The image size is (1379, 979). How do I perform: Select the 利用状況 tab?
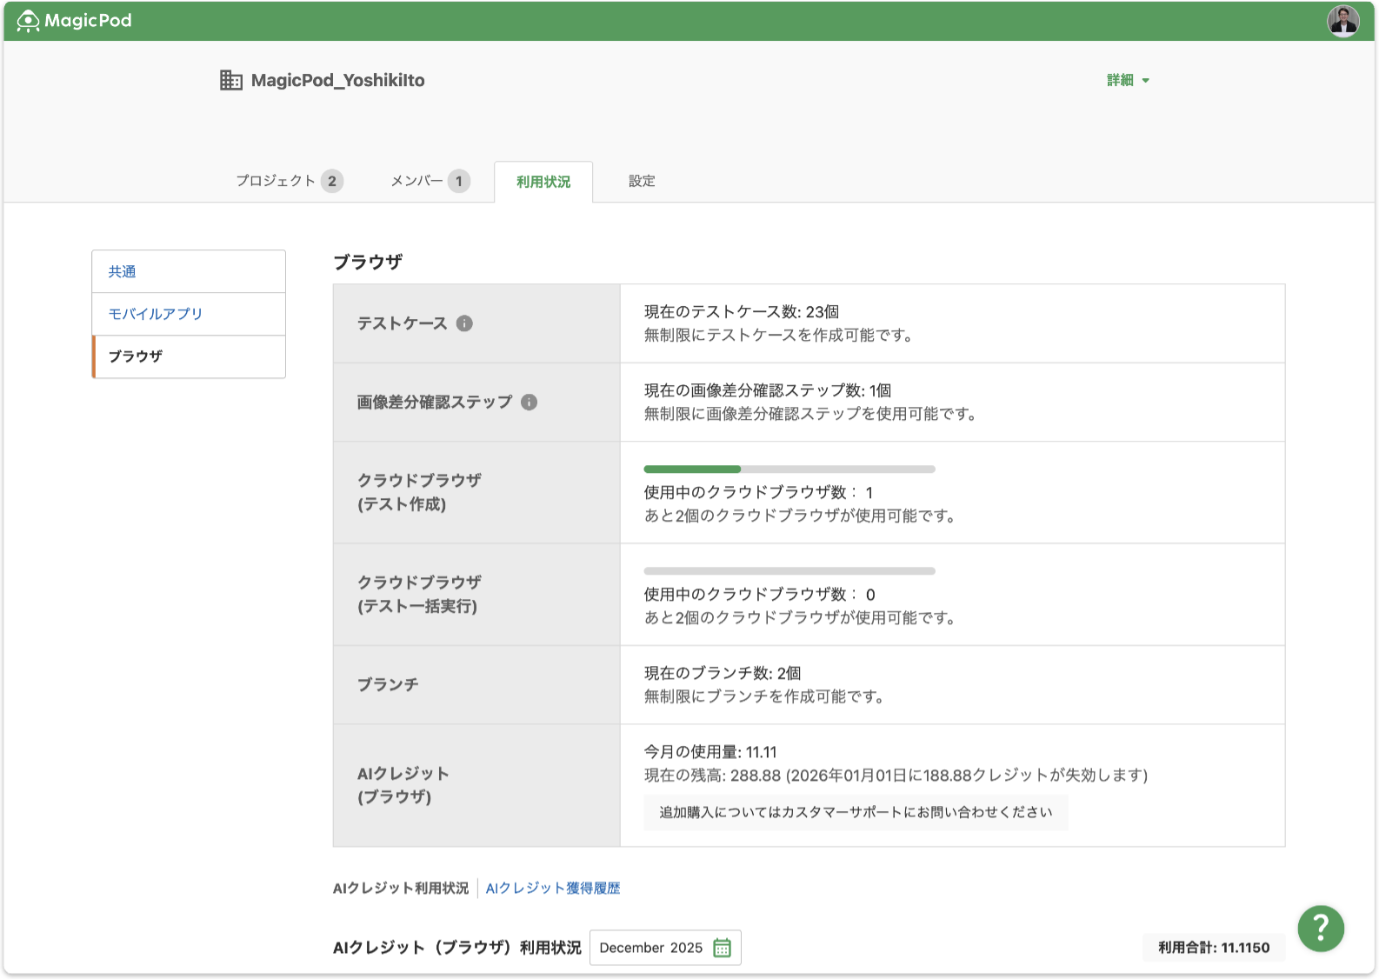pyautogui.click(x=543, y=182)
